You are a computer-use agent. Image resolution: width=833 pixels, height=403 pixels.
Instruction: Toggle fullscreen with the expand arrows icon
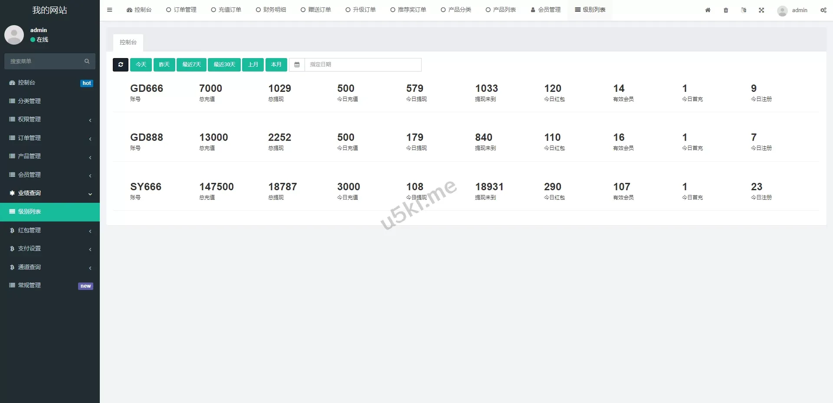pyautogui.click(x=761, y=10)
